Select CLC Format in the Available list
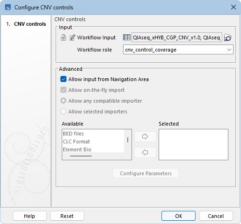 93,142
